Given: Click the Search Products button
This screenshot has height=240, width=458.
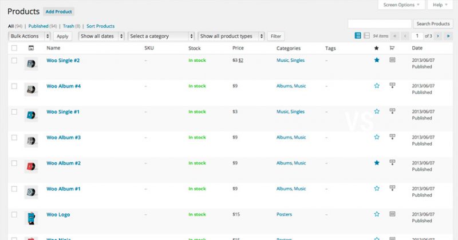Looking at the screenshot, I should [x=433, y=23].
